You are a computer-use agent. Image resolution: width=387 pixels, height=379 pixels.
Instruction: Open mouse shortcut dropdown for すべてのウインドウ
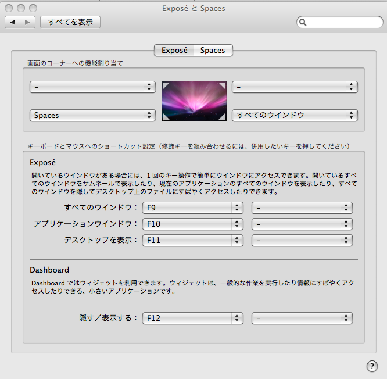click(302, 208)
